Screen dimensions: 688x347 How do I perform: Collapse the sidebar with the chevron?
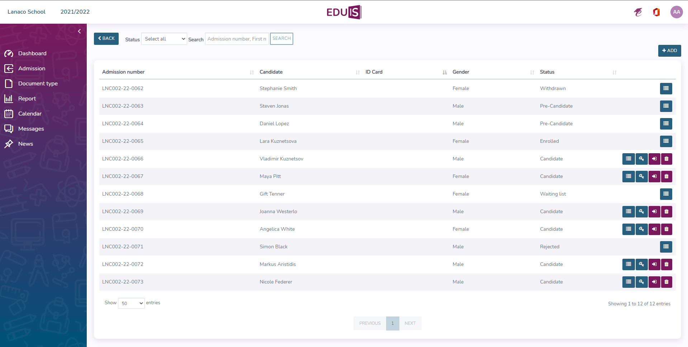[x=79, y=31]
